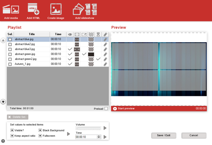212x145 pixels.
Task: Move item up with the up arrow
Action: [x=3, y=40]
